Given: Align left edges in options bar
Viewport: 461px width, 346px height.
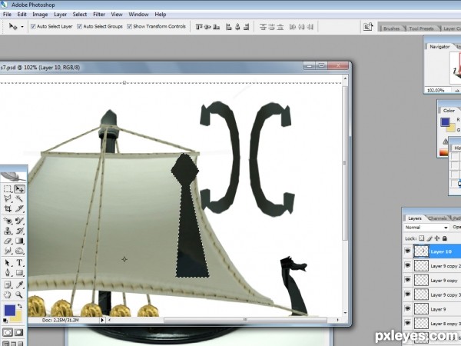Looking at the screenshot, I should point(228,27).
